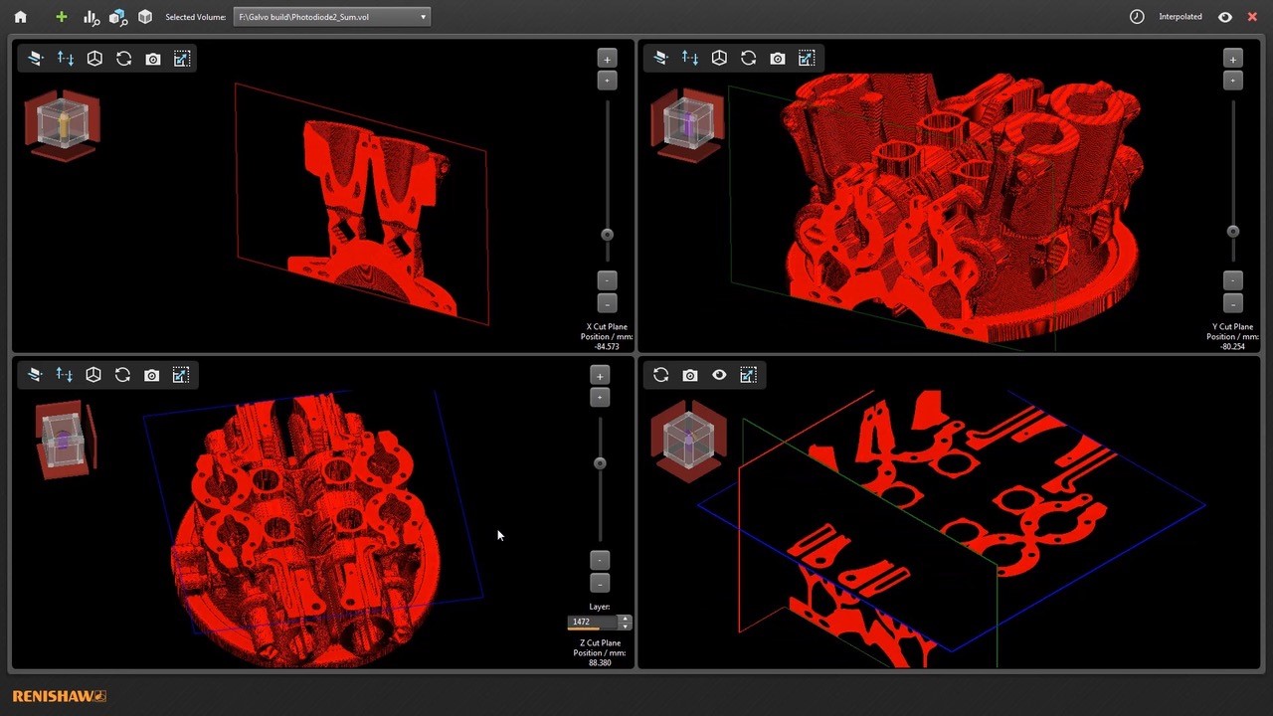This screenshot has width=1273, height=716.
Task: Open the bar chart analysis tool
Action: pos(91,17)
